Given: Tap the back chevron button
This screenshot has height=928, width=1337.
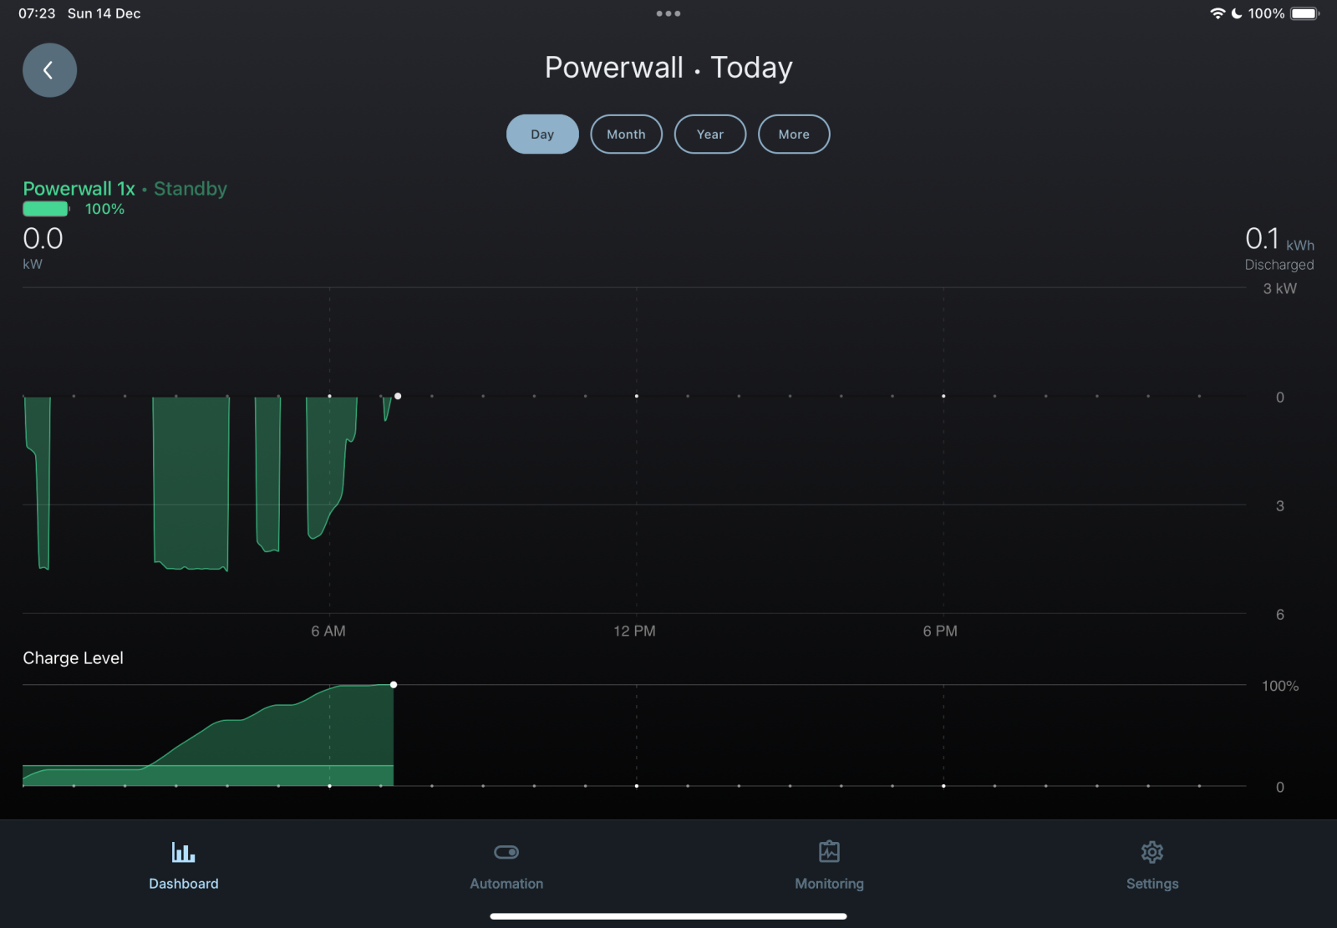Looking at the screenshot, I should click(x=49, y=70).
